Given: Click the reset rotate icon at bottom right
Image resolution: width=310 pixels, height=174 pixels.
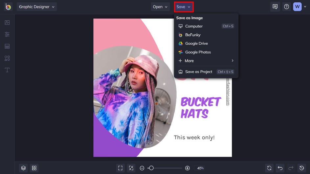Looking at the screenshot, I should pyautogui.click(x=269, y=168).
